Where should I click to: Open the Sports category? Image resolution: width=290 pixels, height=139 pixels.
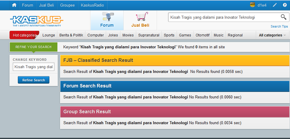click(169, 35)
